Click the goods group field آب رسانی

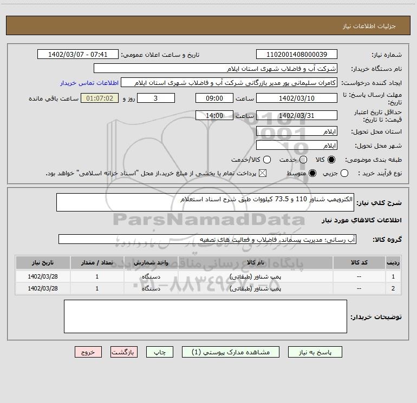pyautogui.click(x=207, y=239)
